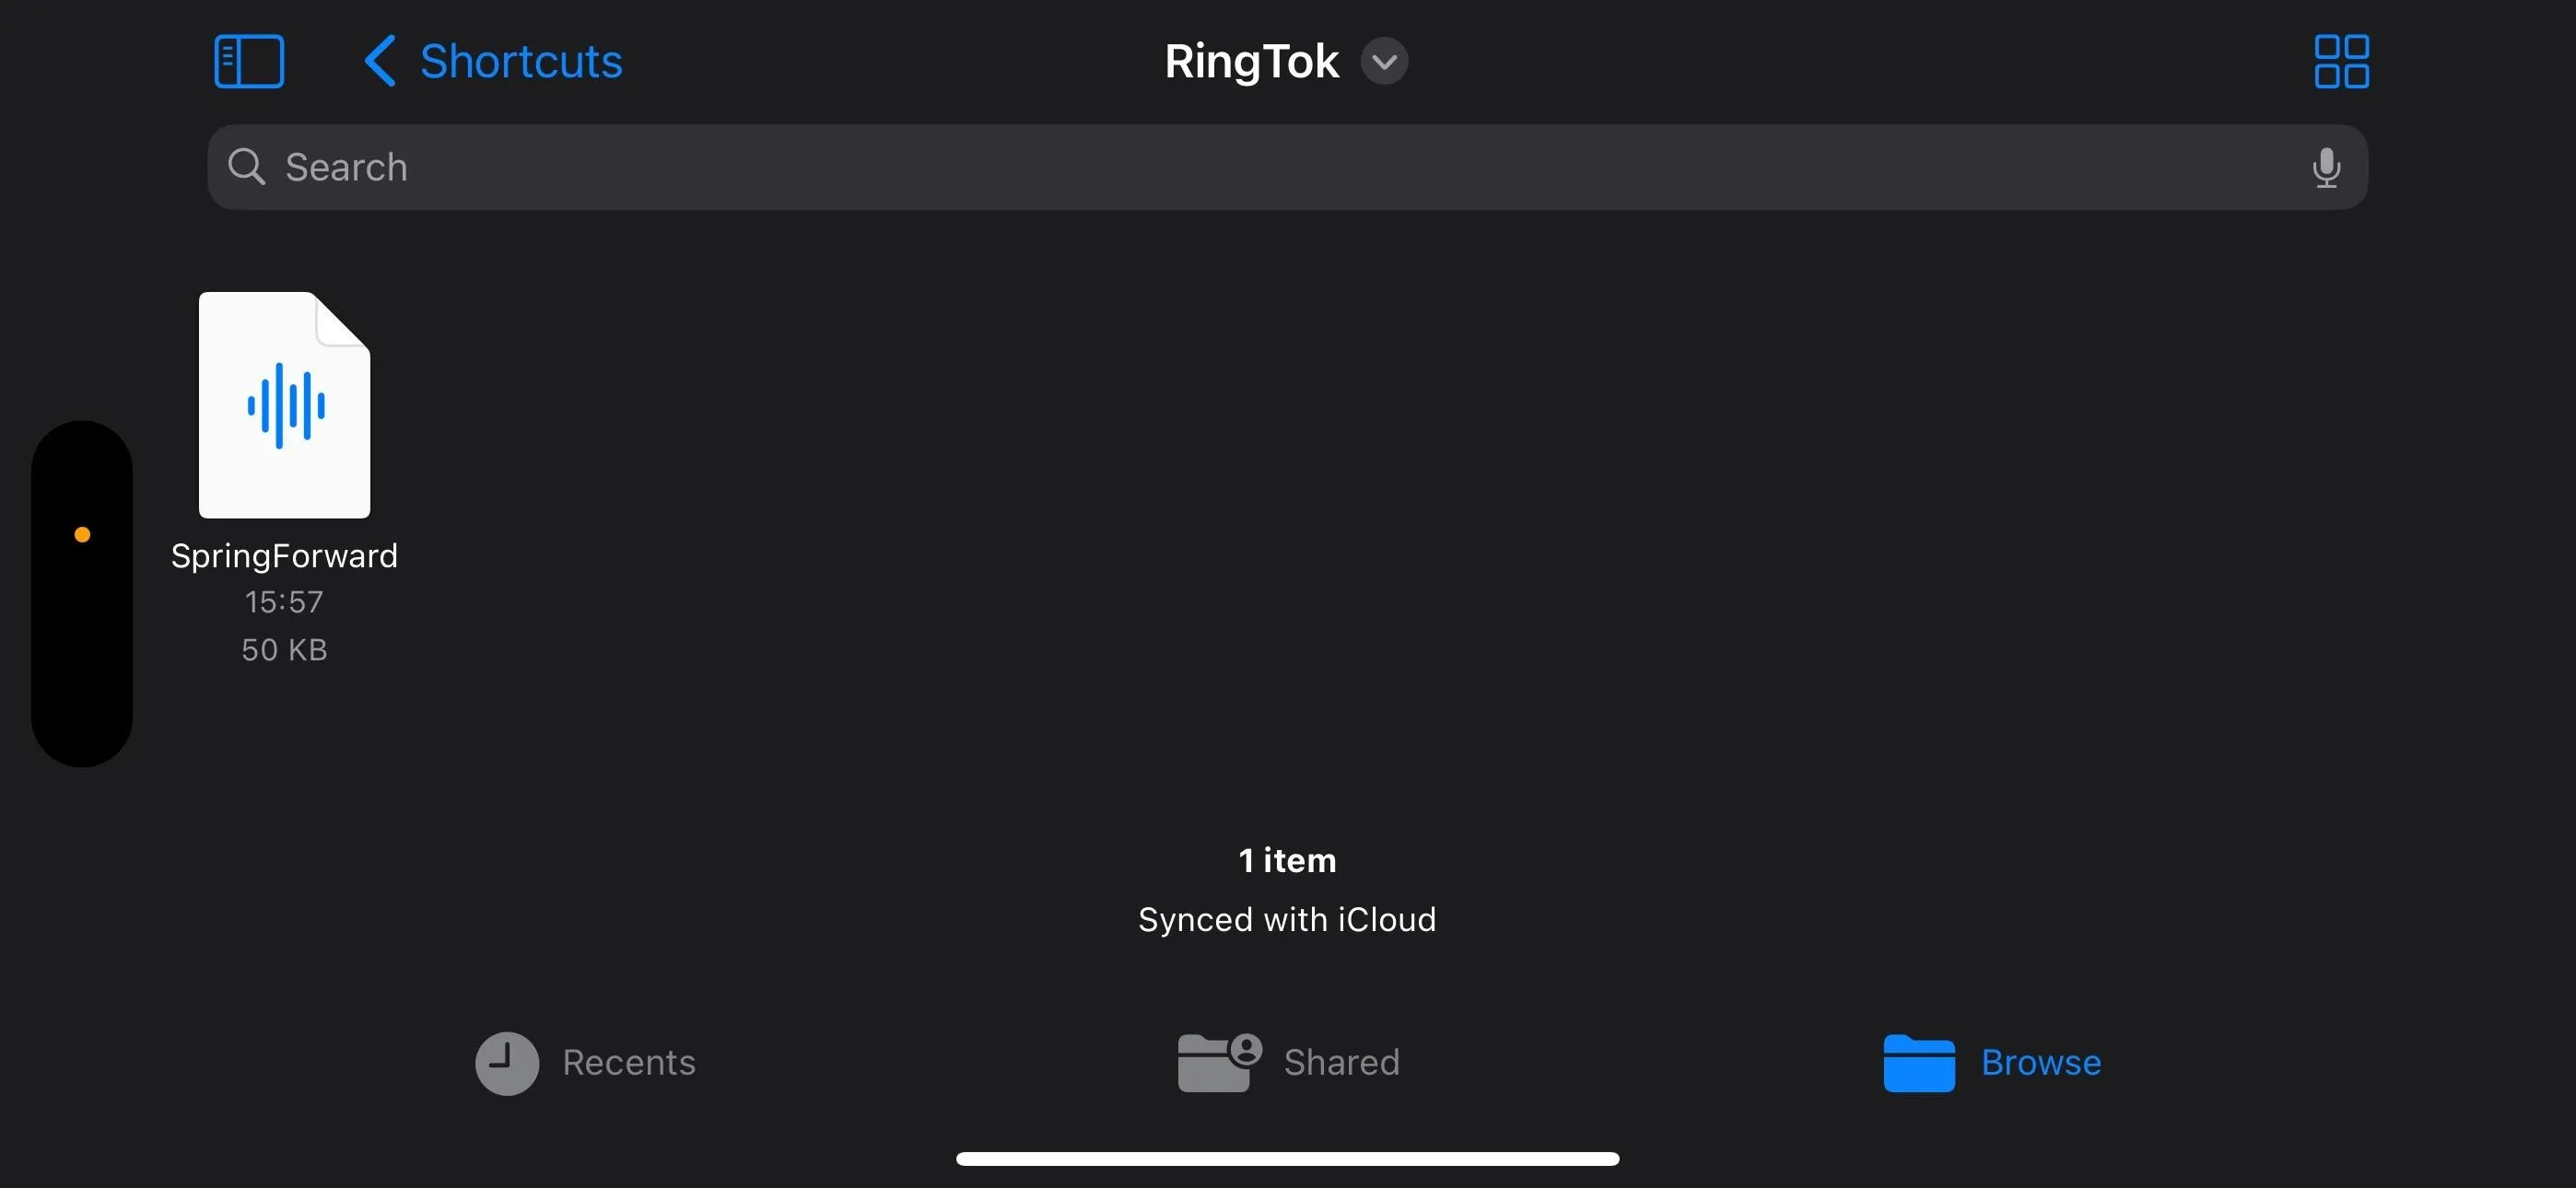Select the SpringForward file name label

284,555
